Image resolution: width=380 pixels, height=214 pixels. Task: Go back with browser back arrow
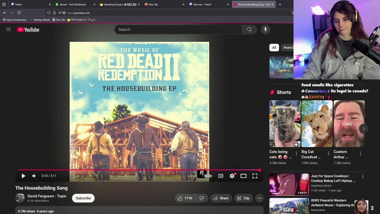5,13
